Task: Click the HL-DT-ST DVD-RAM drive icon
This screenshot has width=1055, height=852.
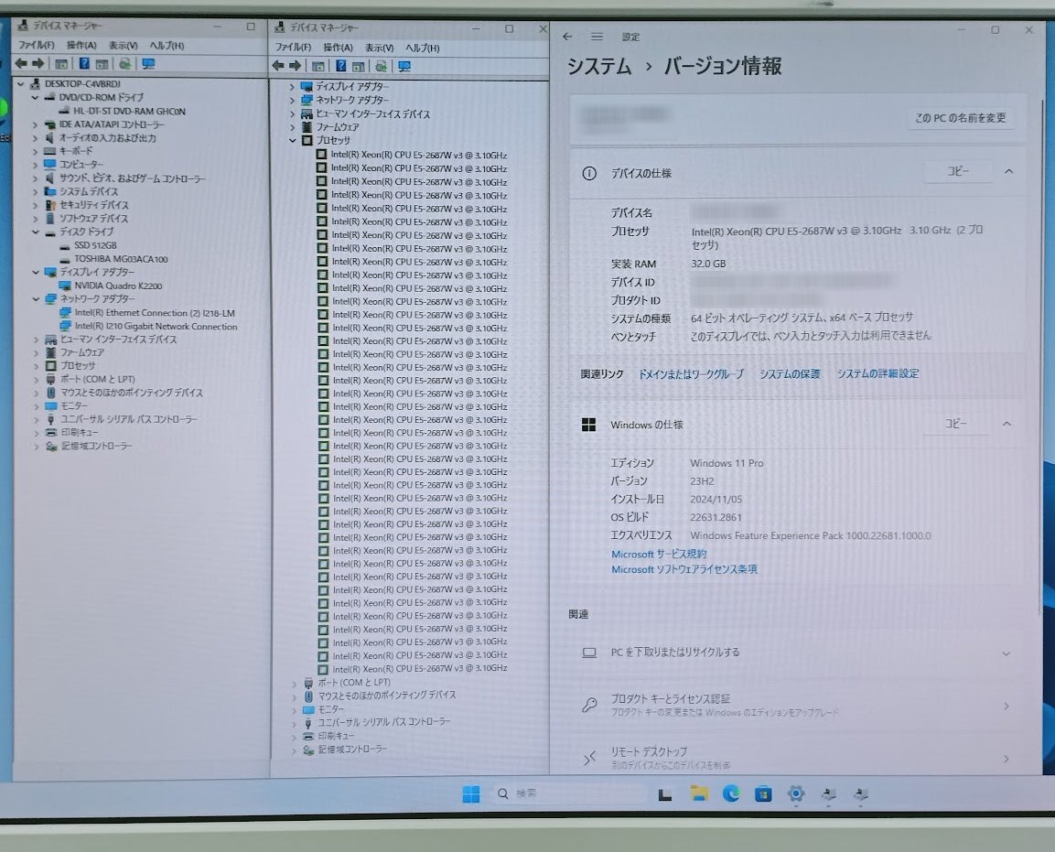Action: [x=65, y=111]
